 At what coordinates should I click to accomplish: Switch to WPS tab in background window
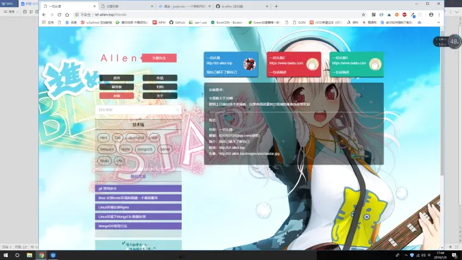(8, 4)
